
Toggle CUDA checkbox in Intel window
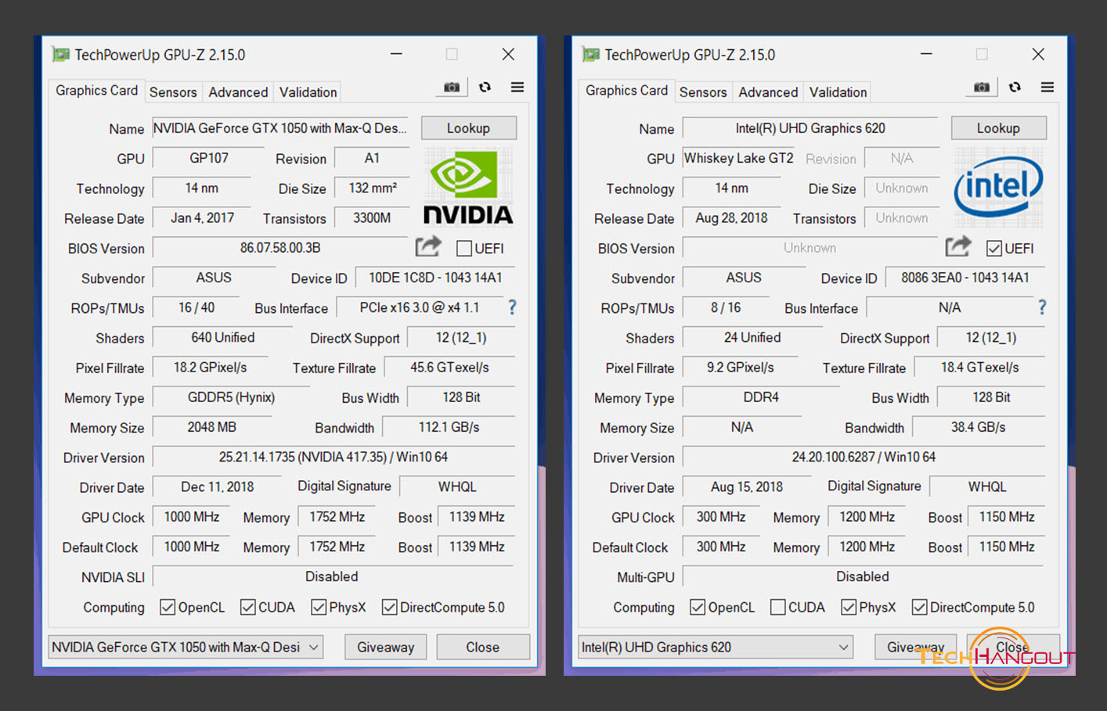coord(778,608)
